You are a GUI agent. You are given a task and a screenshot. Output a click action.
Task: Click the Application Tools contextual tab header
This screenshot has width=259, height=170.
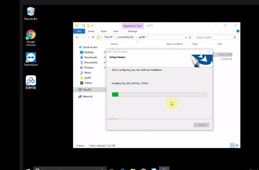133,26
